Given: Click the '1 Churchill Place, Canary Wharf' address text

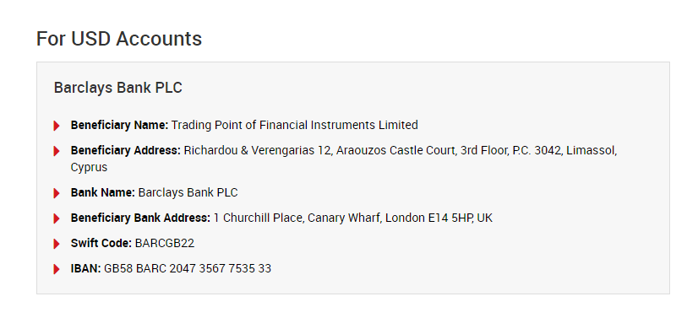Looking at the screenshot, I should (297, 218).
